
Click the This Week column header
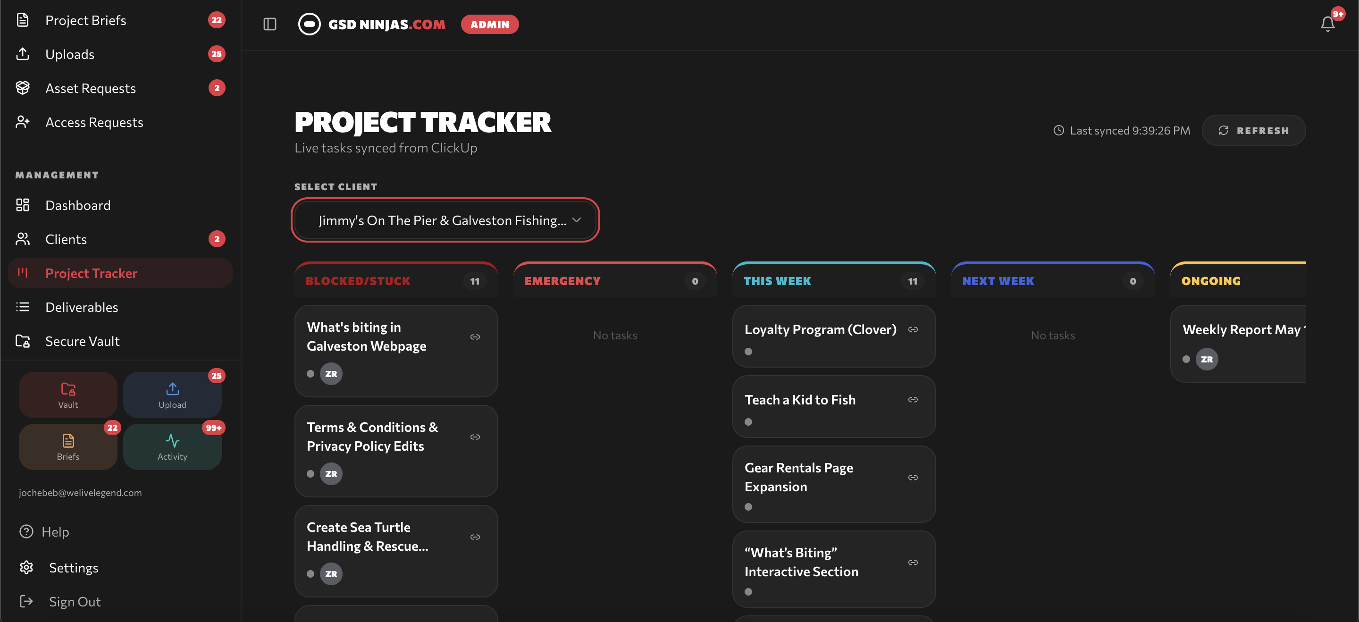pyautogui.click(x=833, y=281)
